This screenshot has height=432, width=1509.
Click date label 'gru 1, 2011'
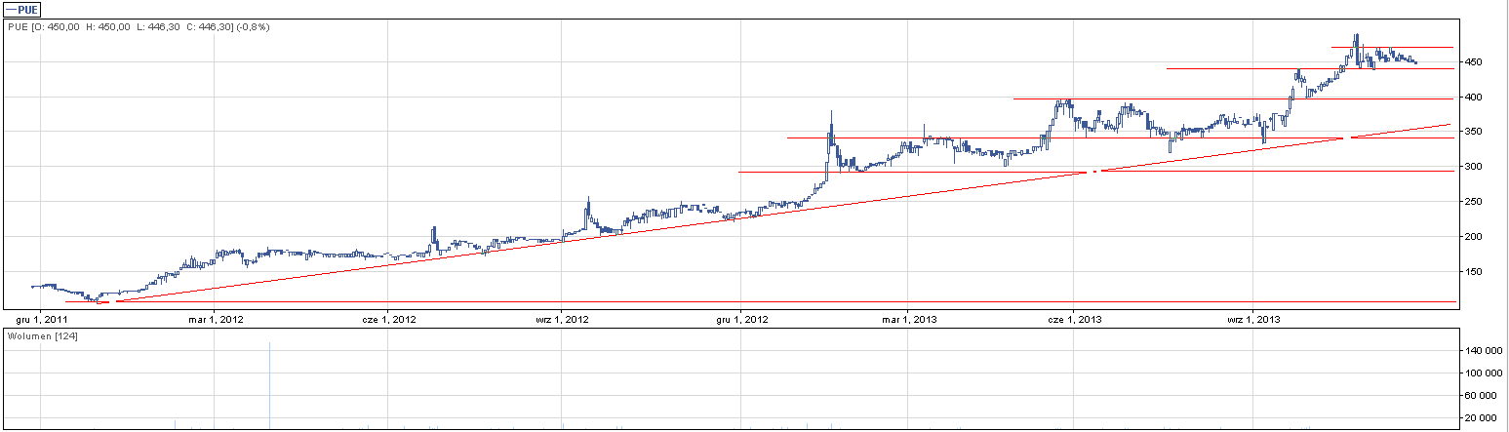(x=42, y=318)
